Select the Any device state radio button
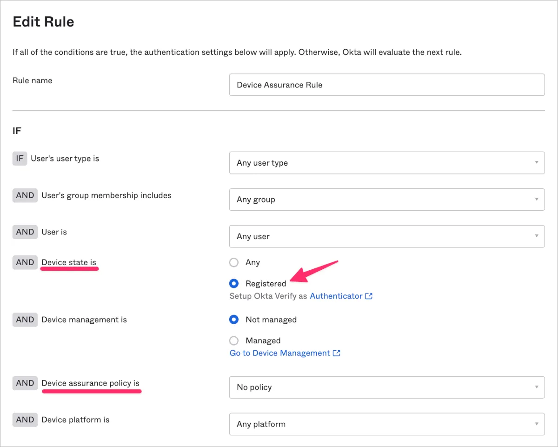Screen dimensions: 558x447 coord(234,262)
